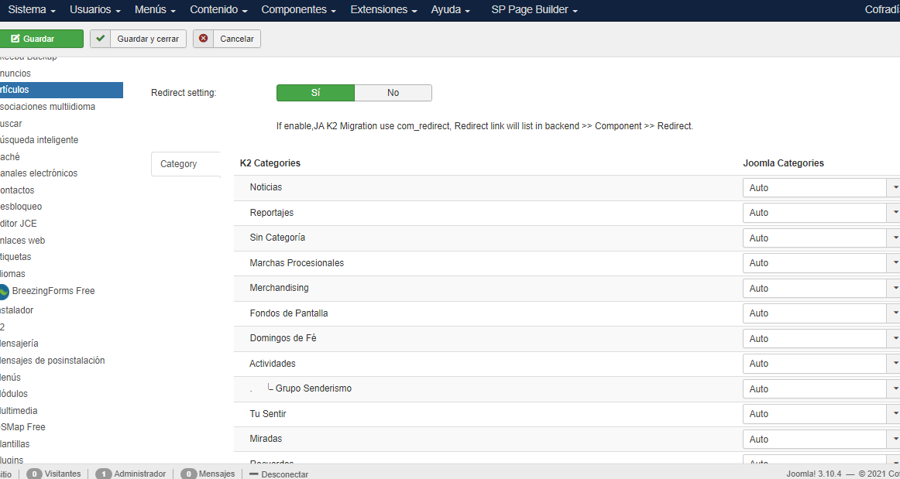Open Editor JCE sidebar link
The image size is (900, 479).
(x=19, y=224)
